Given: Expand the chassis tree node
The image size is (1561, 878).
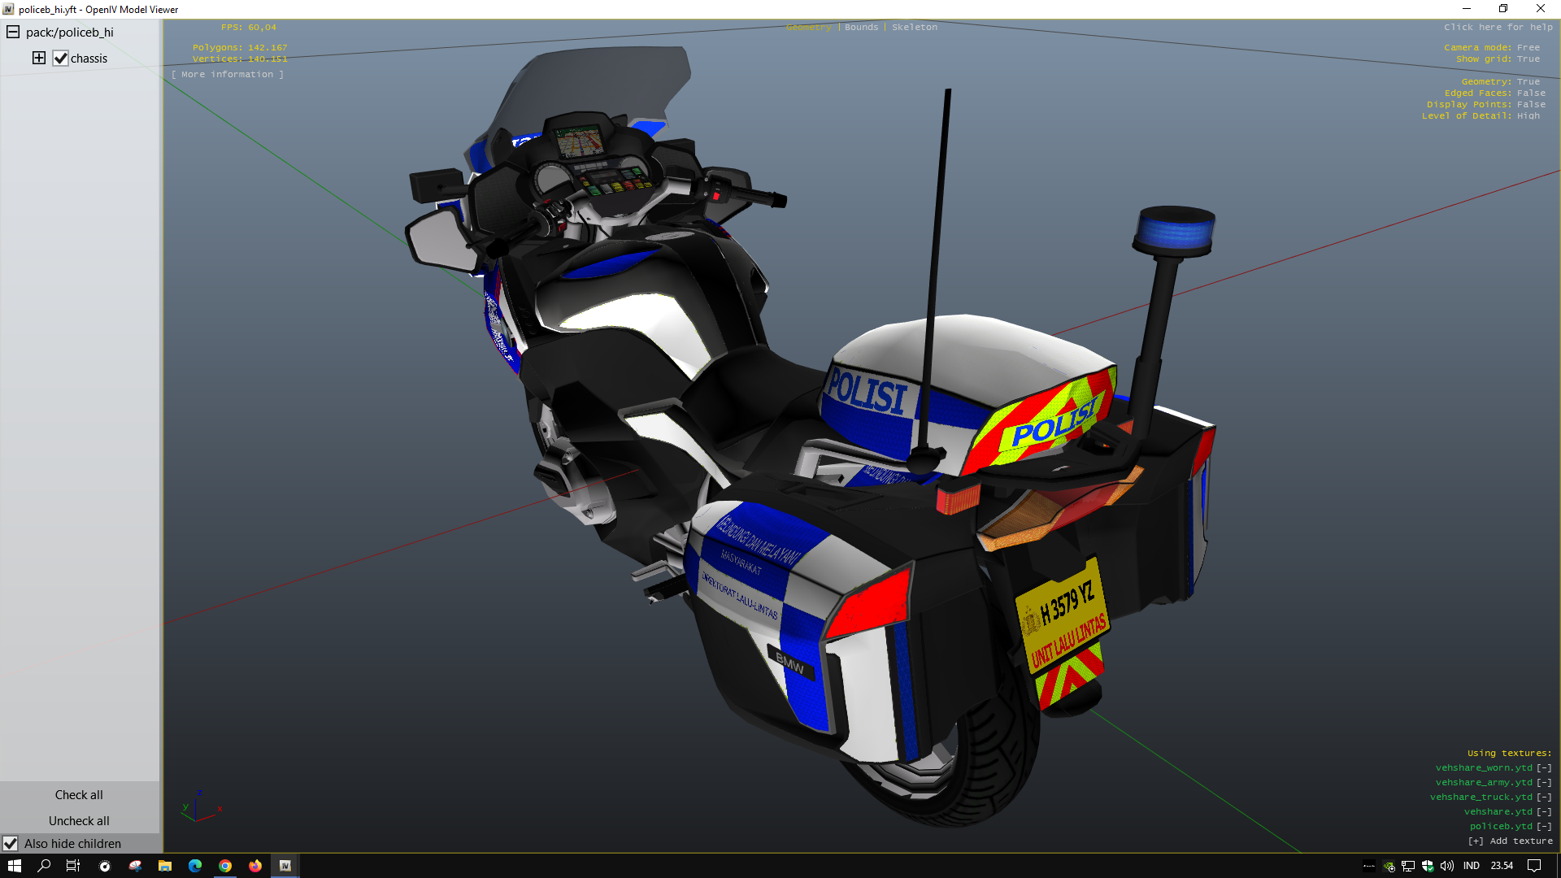Looking at the screenshot, I should click(x=38, y=58).
